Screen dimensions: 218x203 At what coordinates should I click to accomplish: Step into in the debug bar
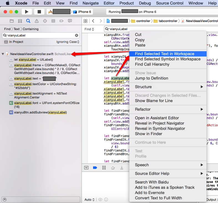tap(122, 168)
